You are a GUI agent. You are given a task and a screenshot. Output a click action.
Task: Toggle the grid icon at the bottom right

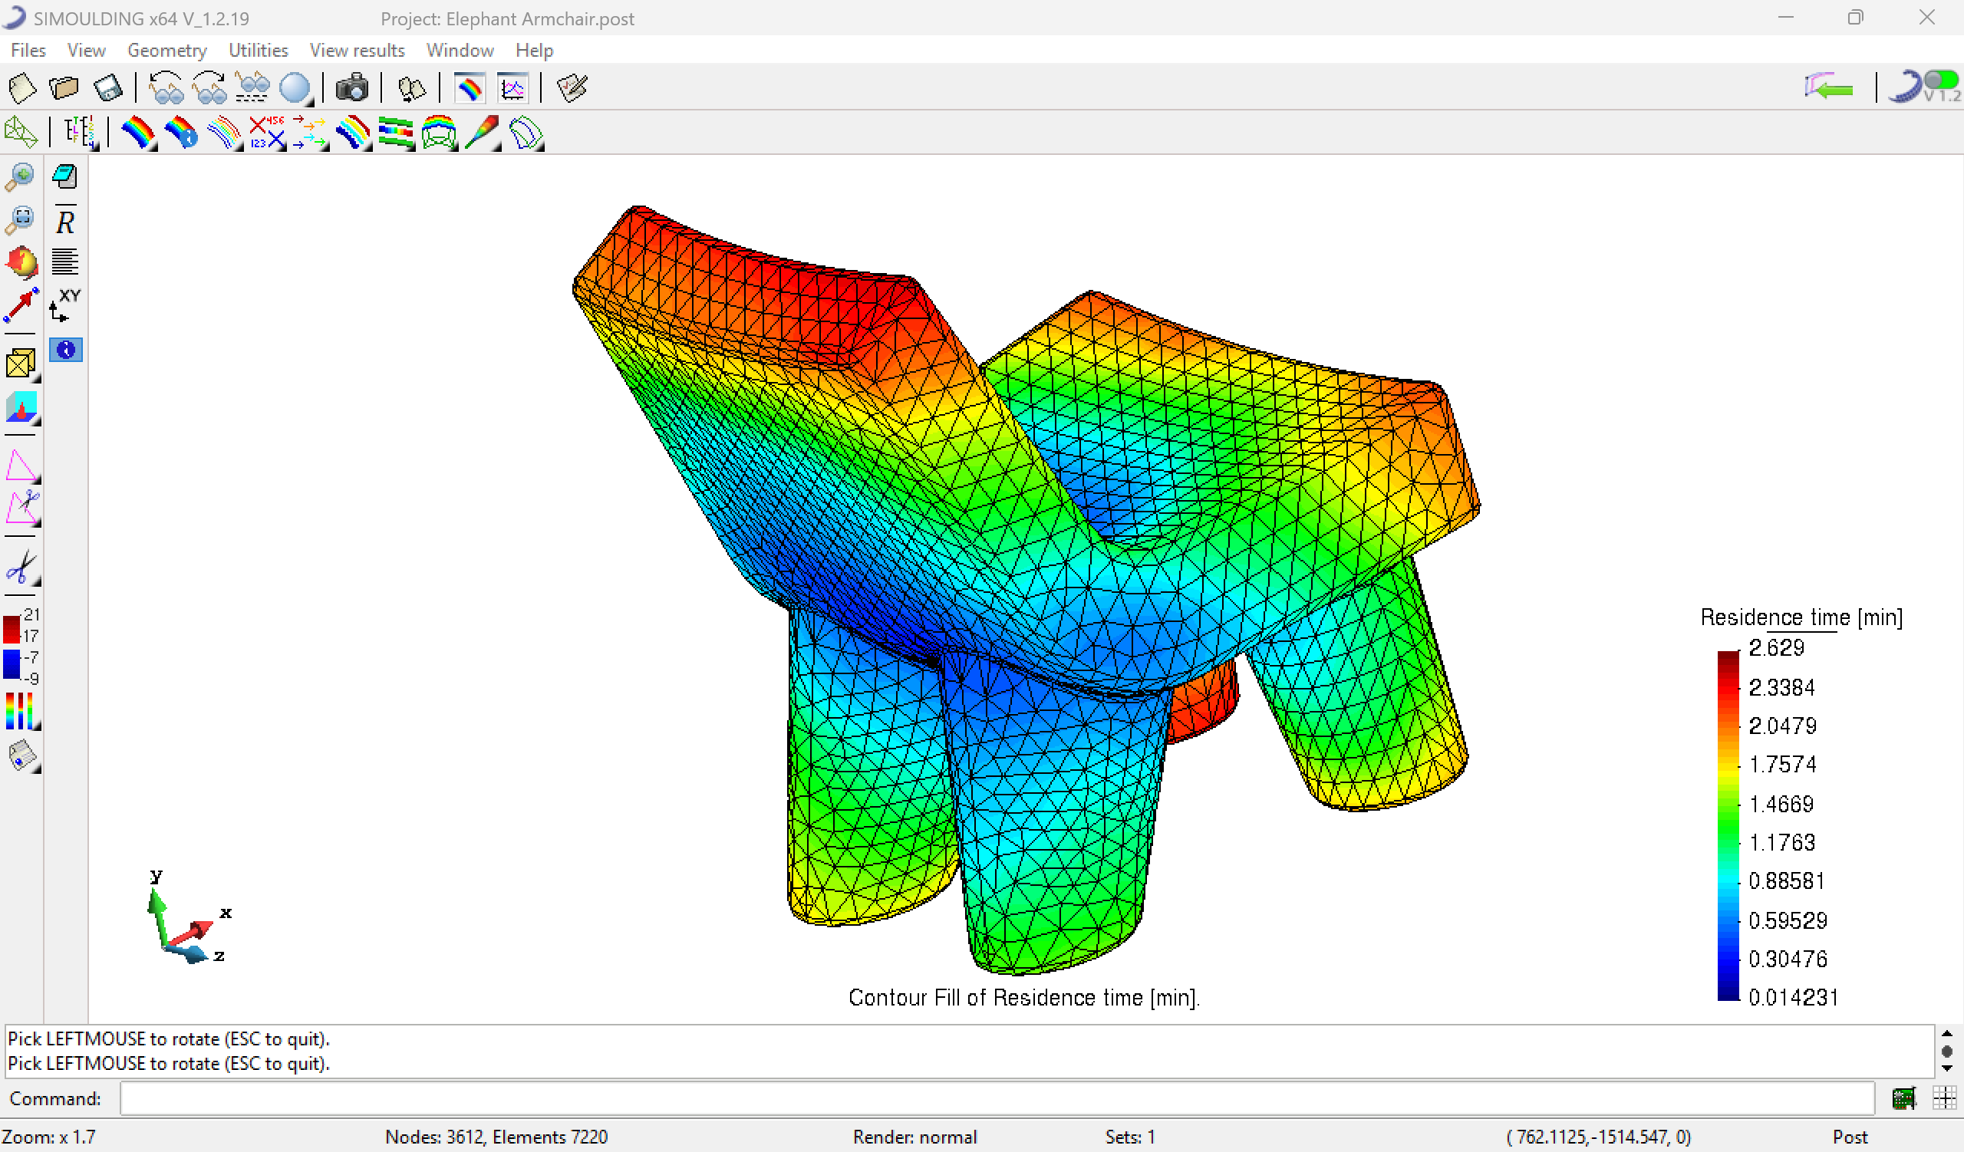[x=1945, y=1098]
